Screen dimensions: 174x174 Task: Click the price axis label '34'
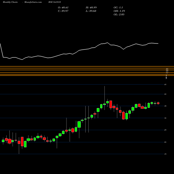(x=165, y=118)
